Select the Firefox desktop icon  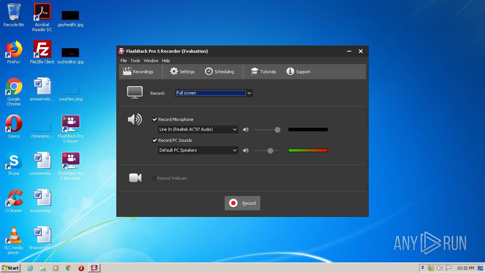click(x=14, y=52)
